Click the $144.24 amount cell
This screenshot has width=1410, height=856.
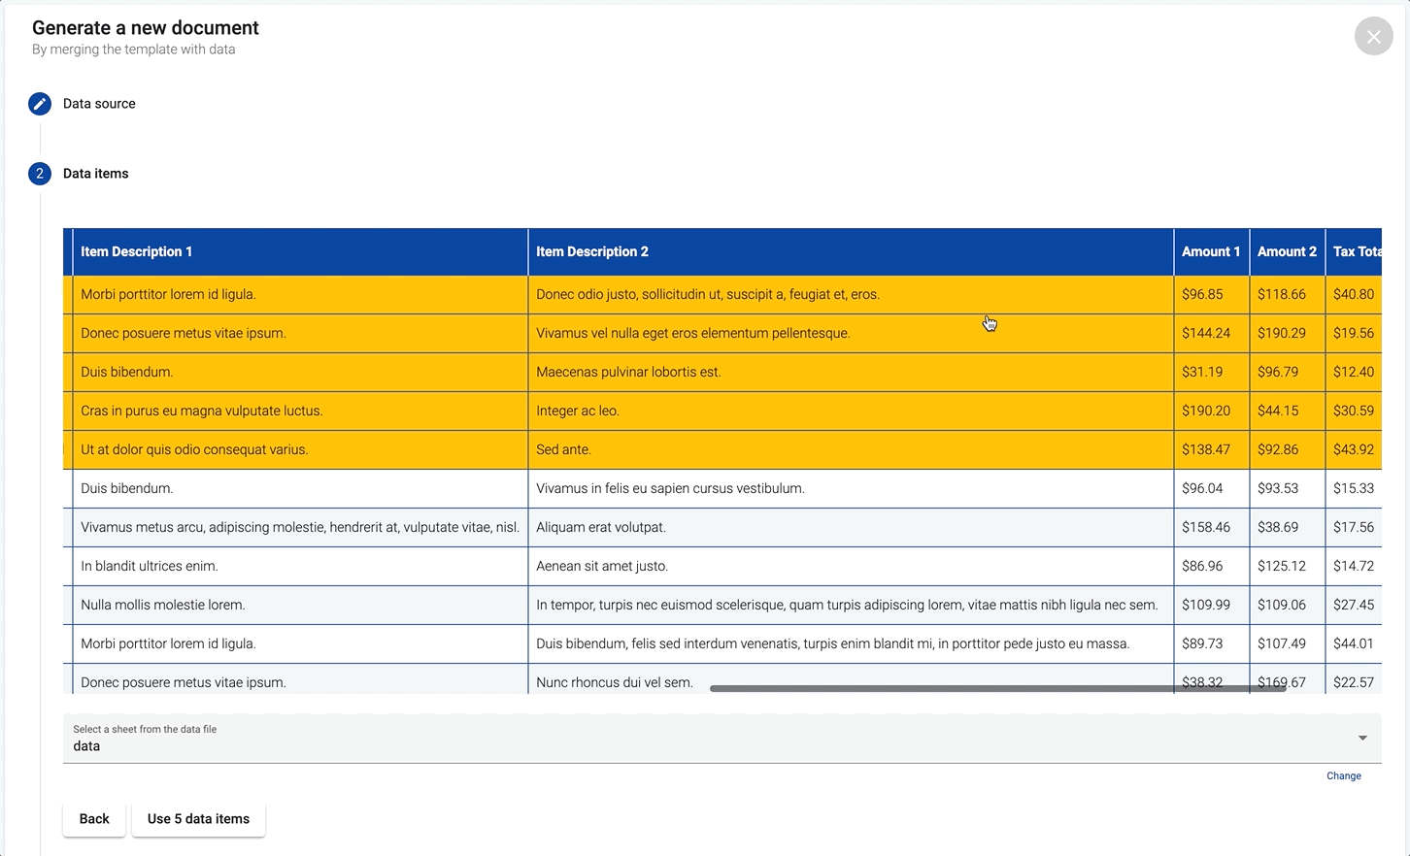coord(1211,334)
